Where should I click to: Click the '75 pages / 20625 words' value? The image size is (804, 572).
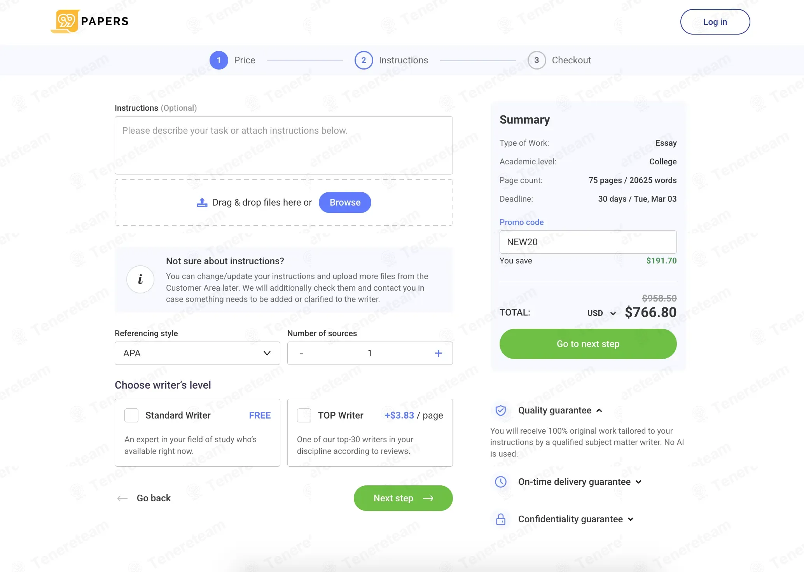633,180
